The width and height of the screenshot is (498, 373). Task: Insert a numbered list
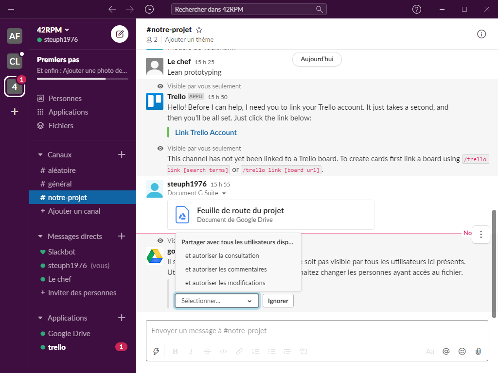(x=255, y=351)
